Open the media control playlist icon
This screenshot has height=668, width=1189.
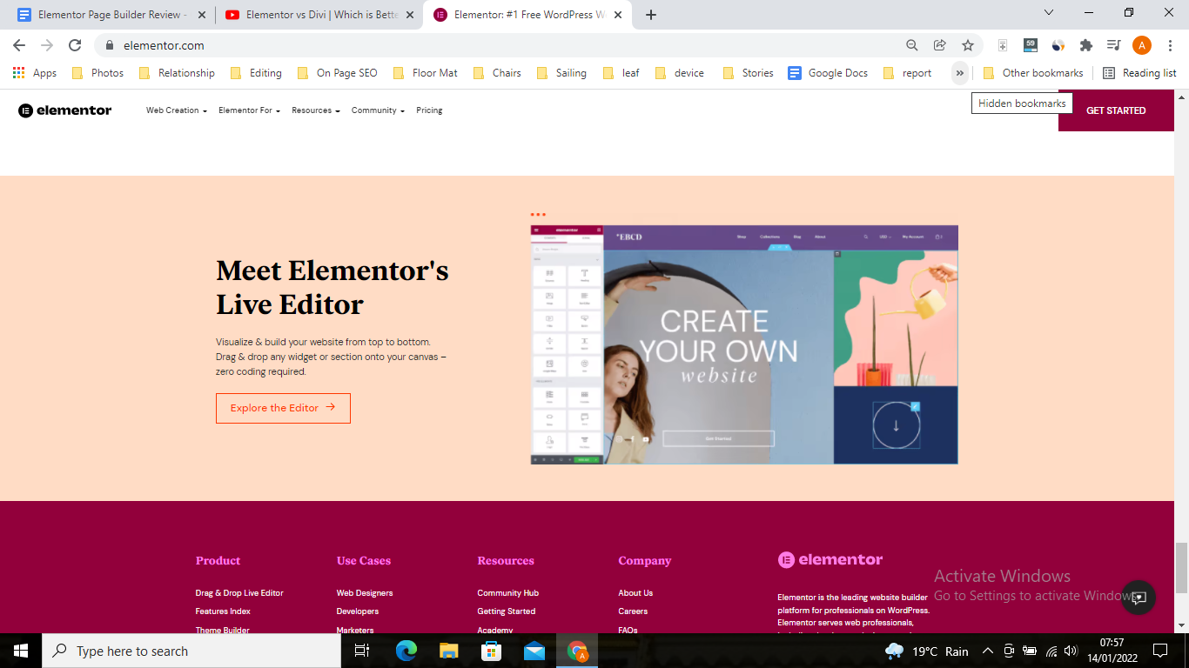[x=1113, y=45]
